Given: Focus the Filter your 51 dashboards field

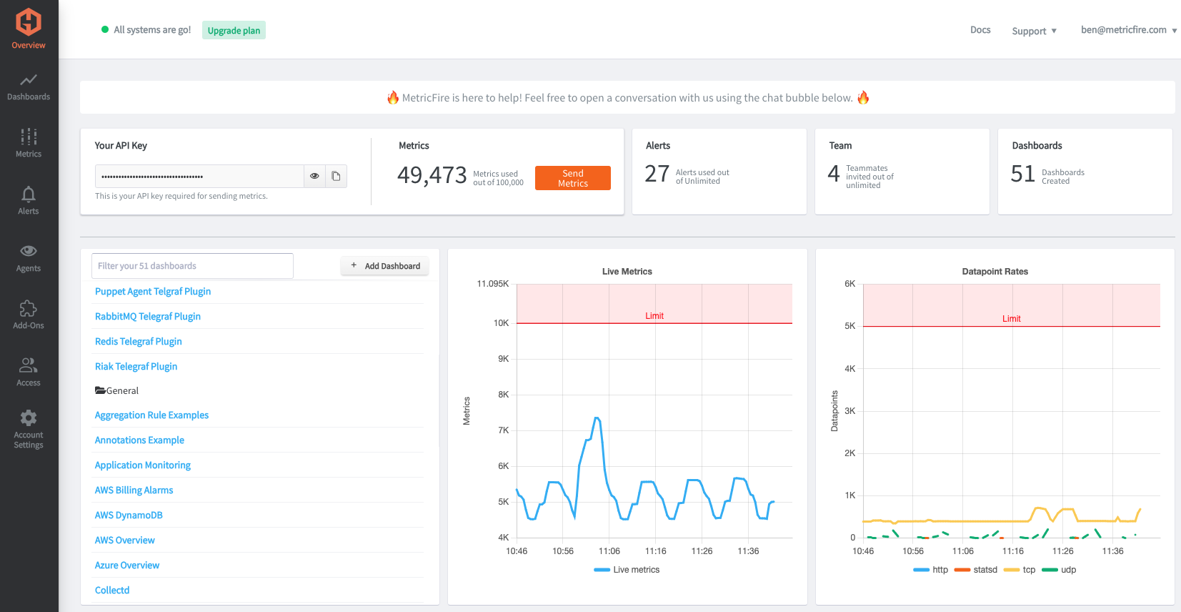Looking at the screenshot, I should pyautogui.click(x=192, y=266).
